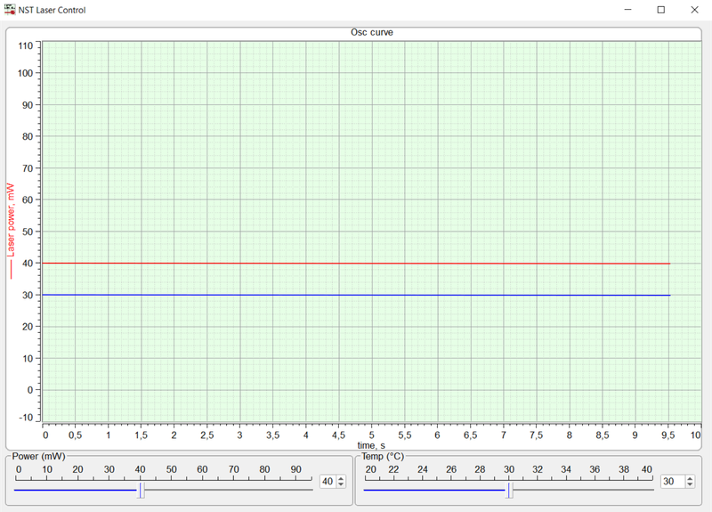Viewport: 712px width, 512px height.
Task: Click the 9,5 tick label on the time axis
Action: click(668, 435)
